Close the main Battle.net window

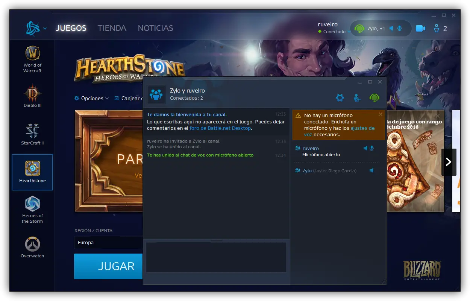[x=454, y=15]
